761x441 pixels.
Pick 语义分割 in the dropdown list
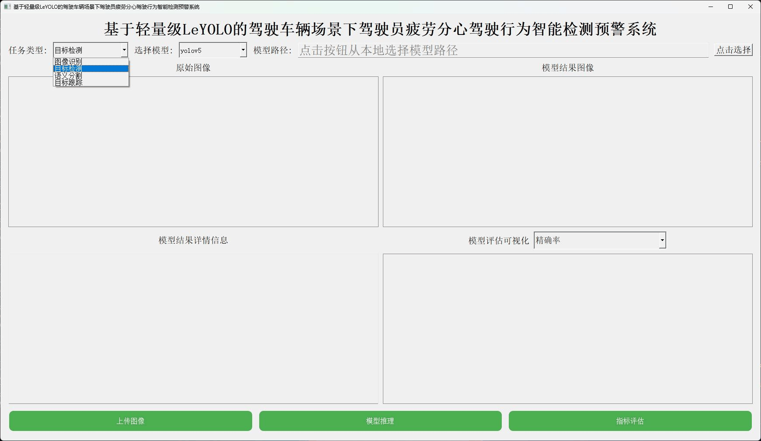coord(91,76)
